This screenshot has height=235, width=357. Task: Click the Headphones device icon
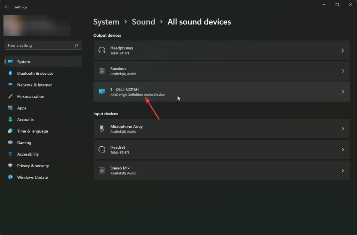[102, 50]
